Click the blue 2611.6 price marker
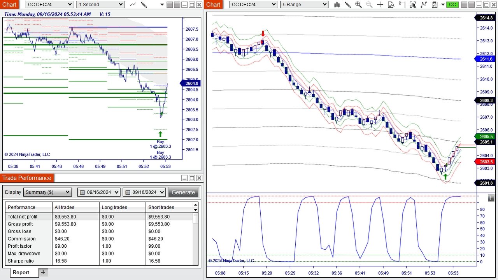 [485, 59]
